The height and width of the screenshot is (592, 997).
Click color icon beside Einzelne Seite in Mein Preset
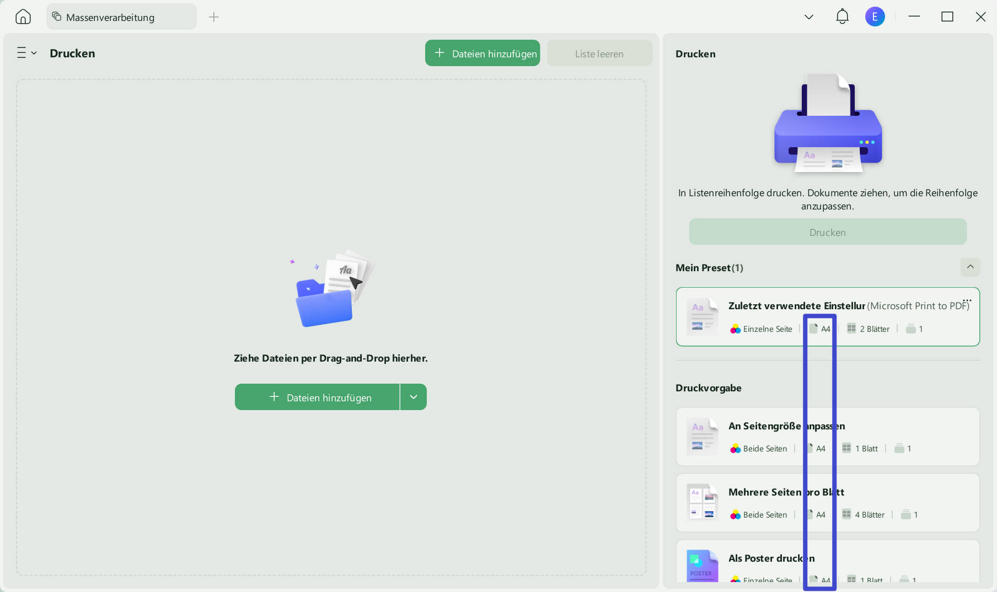click(735, 329)
